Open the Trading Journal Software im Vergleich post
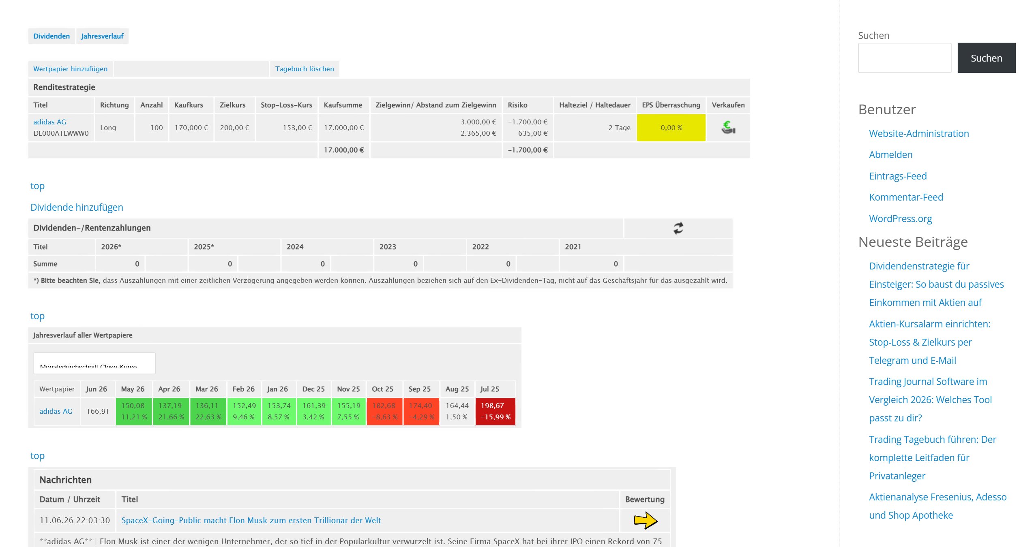The image size is (1034, 547). click(930, 400)
